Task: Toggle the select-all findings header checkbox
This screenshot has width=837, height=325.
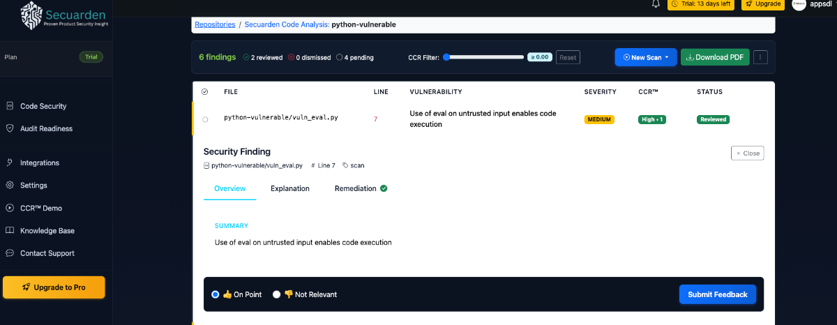Action: pos(204,91)
